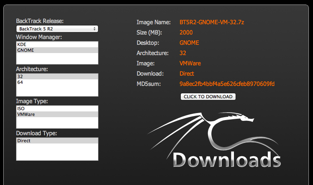Click the MD5sum hash value
This screenshot has height=185, width=313.
[227, 84]
